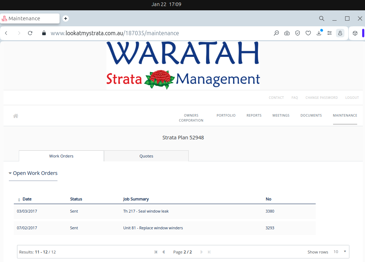365x262 pixels.
Task: Go back with the browser back arrow
Action: tap(6, 33)
